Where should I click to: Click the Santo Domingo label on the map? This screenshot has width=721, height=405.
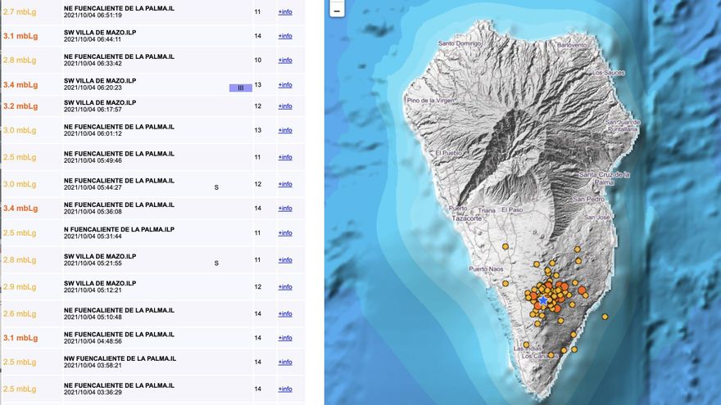[x=460, y=43]
